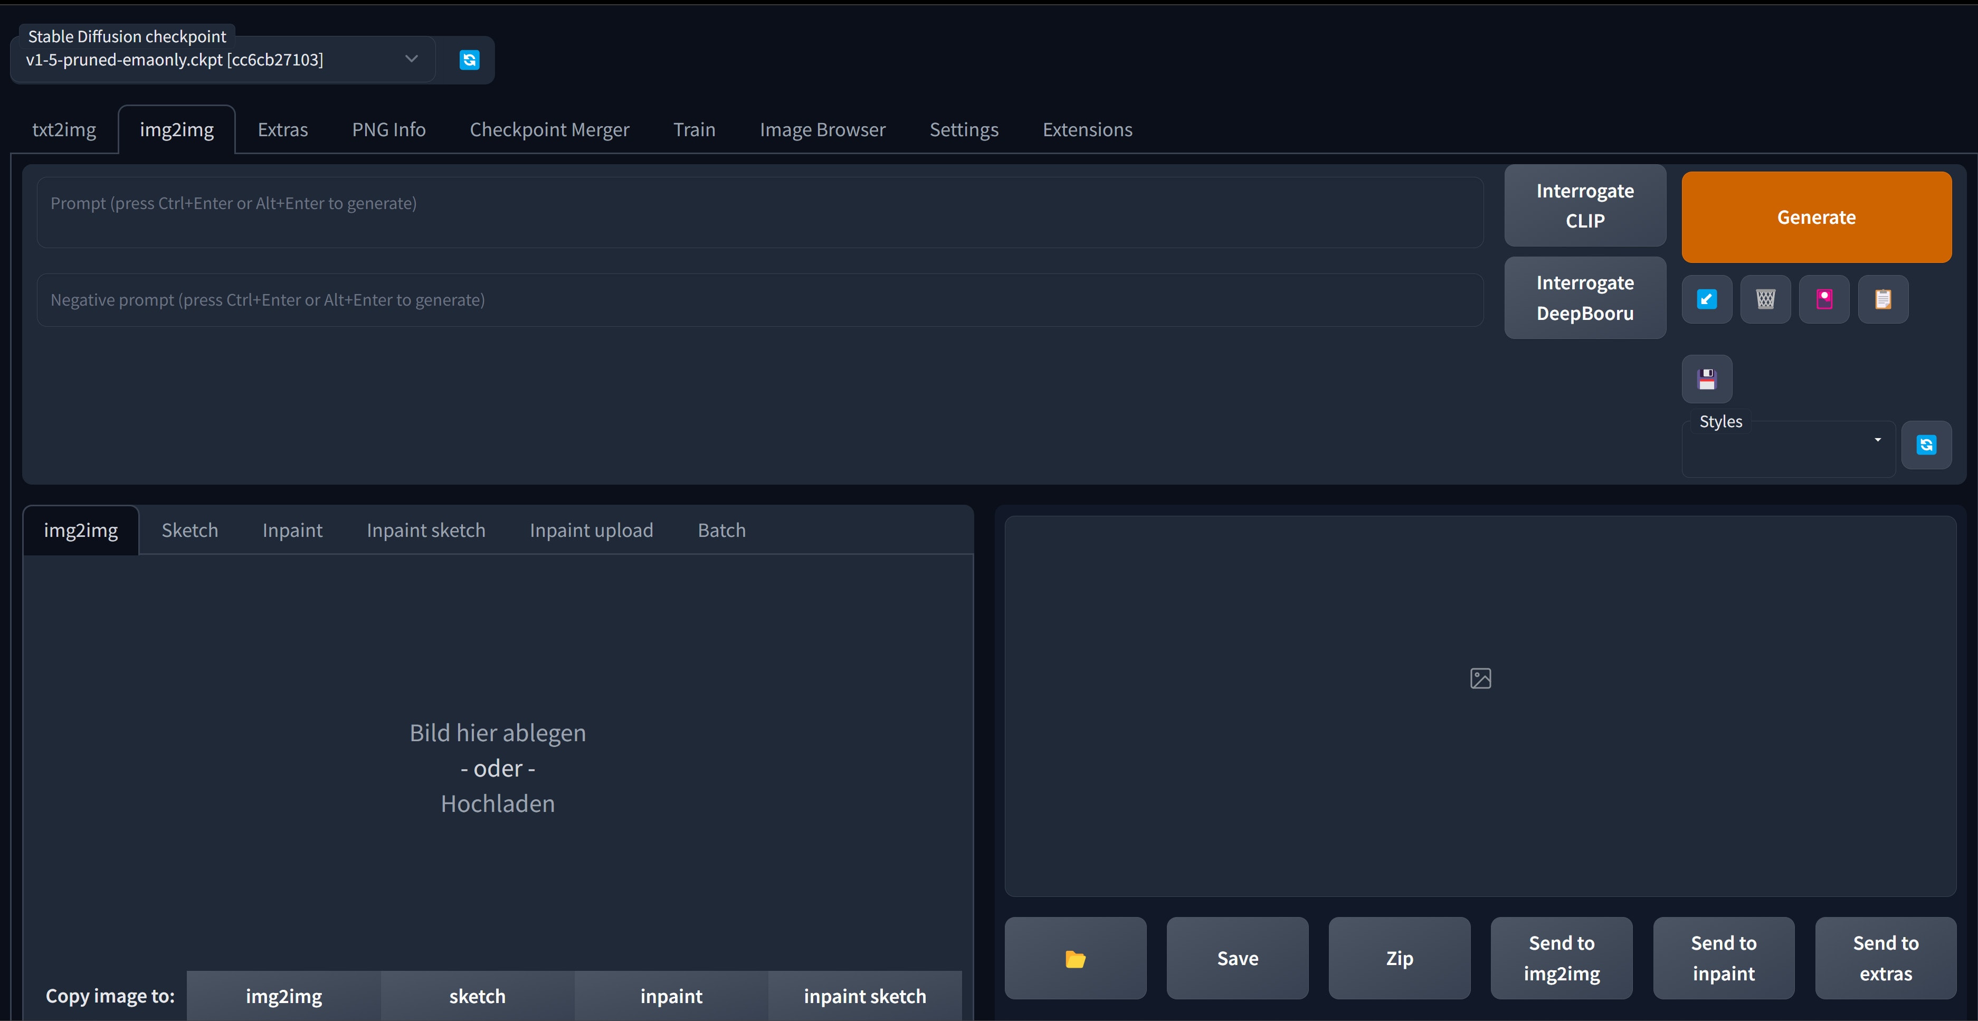Click the image upload drop area
Image resolution: width=1978 pixels, height=1021 pixels.
pos(498,768)
